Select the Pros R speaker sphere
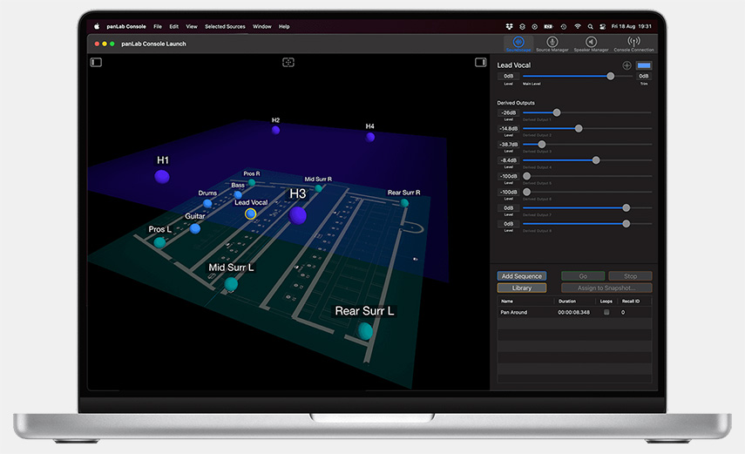Screen dimensions: 745x454 252,182
